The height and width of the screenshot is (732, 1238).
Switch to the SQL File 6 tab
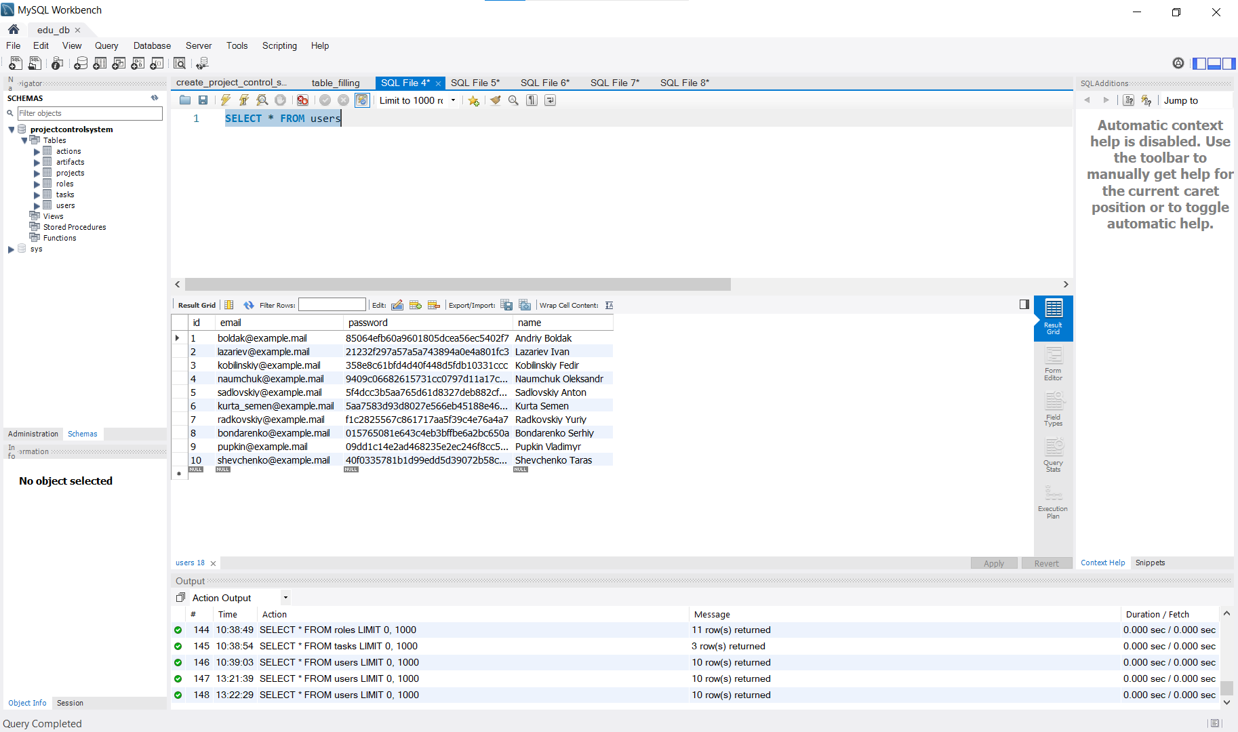(x=544, y=82)
